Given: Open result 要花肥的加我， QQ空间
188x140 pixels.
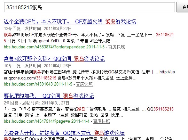Looking at the screenshot, I should tap(49, 96).
